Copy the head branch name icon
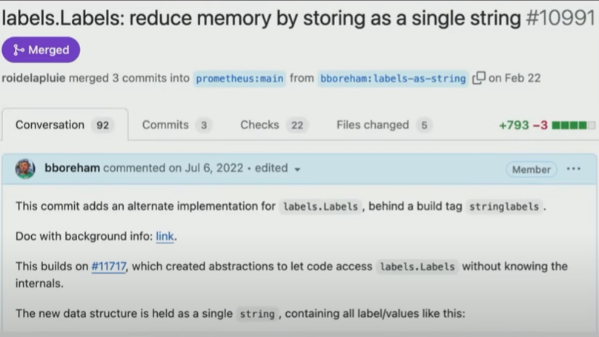599x337 pixels. 479,78
